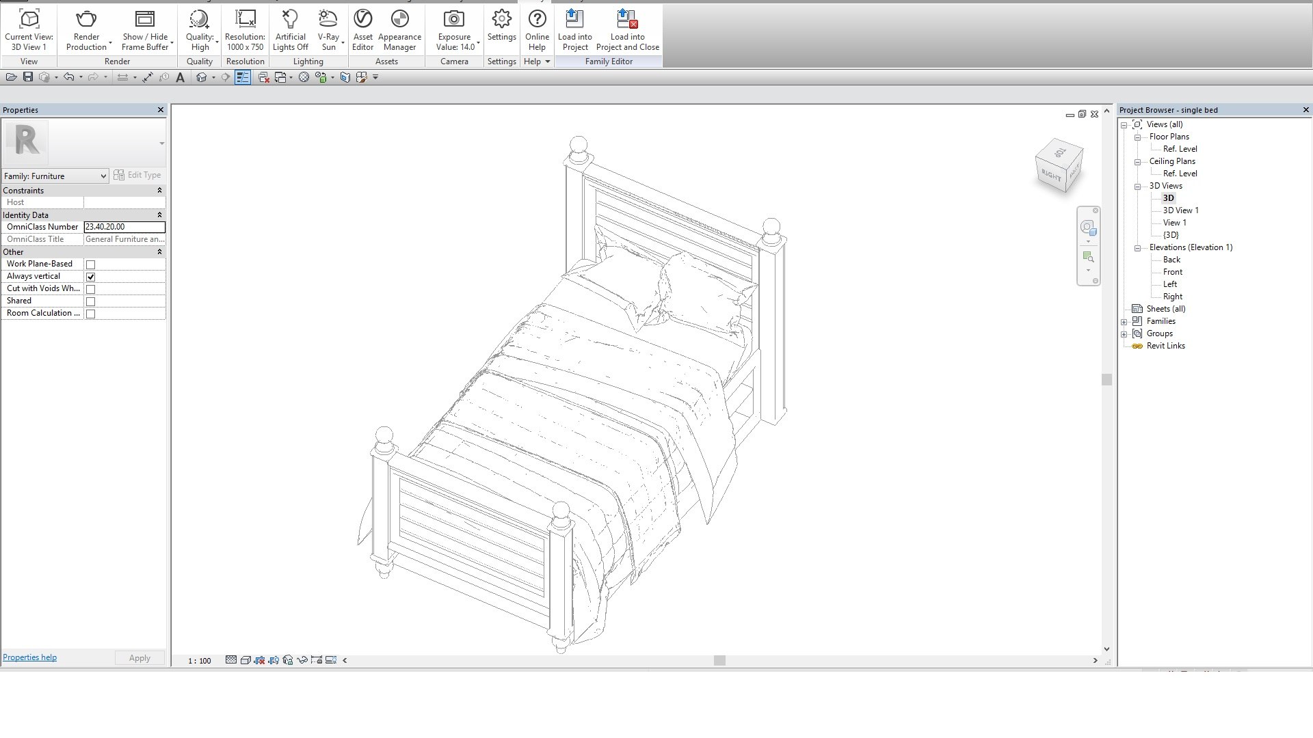The width and height of the screenshot is (1313, 738).
Task: Toggle Cut with Voids When Loaded checkbox
Action: (x=90, y=289)
